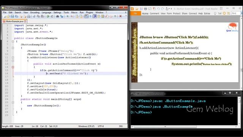
Task: Click the Undo arrow in Foxit quick toolbar
Action: click(158, 9)
